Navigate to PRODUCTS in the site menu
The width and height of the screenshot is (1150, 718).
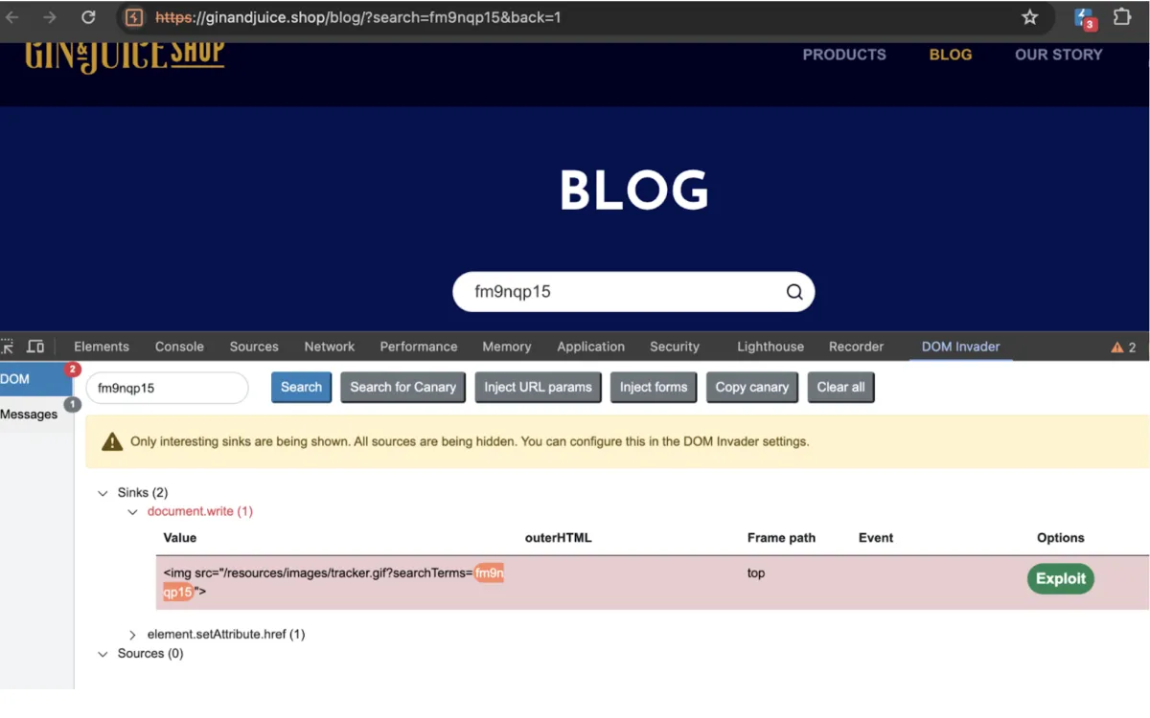843,55
